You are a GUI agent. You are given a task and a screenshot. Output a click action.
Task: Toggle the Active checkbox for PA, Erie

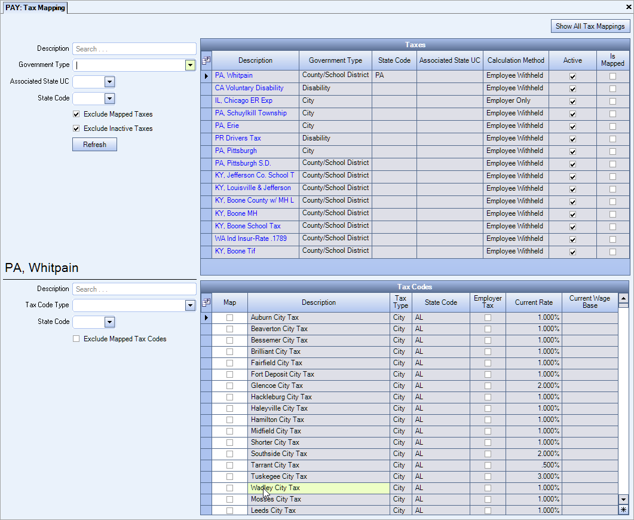tap(572, 126)
